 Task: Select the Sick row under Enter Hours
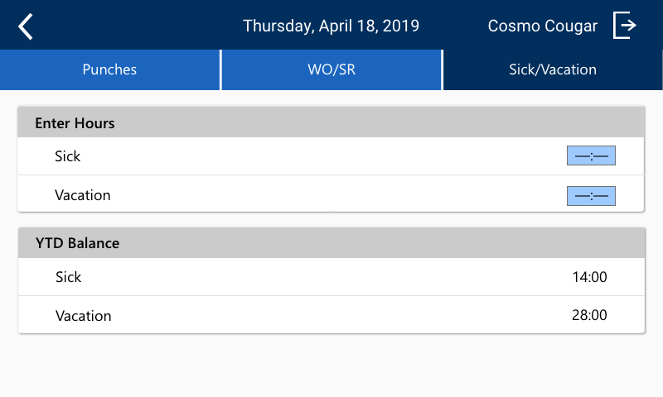tap(331, 156)
